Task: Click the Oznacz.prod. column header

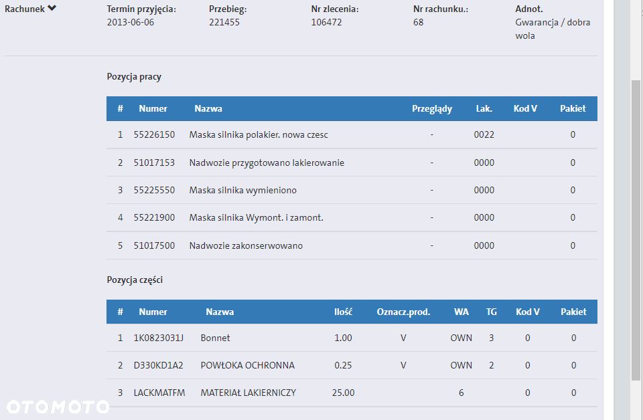Action: [x=403, y=312]
